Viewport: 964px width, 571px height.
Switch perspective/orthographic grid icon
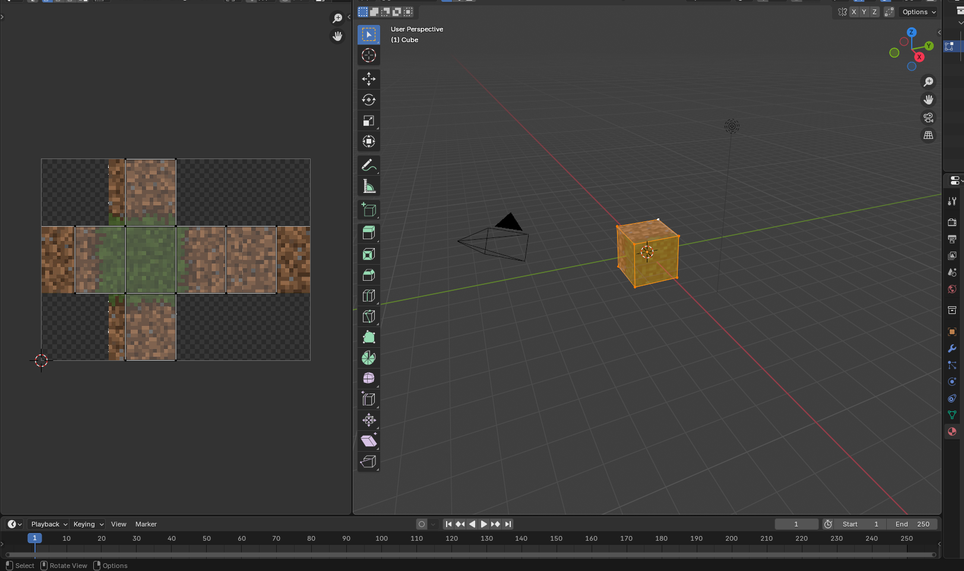tap(928, 135)
